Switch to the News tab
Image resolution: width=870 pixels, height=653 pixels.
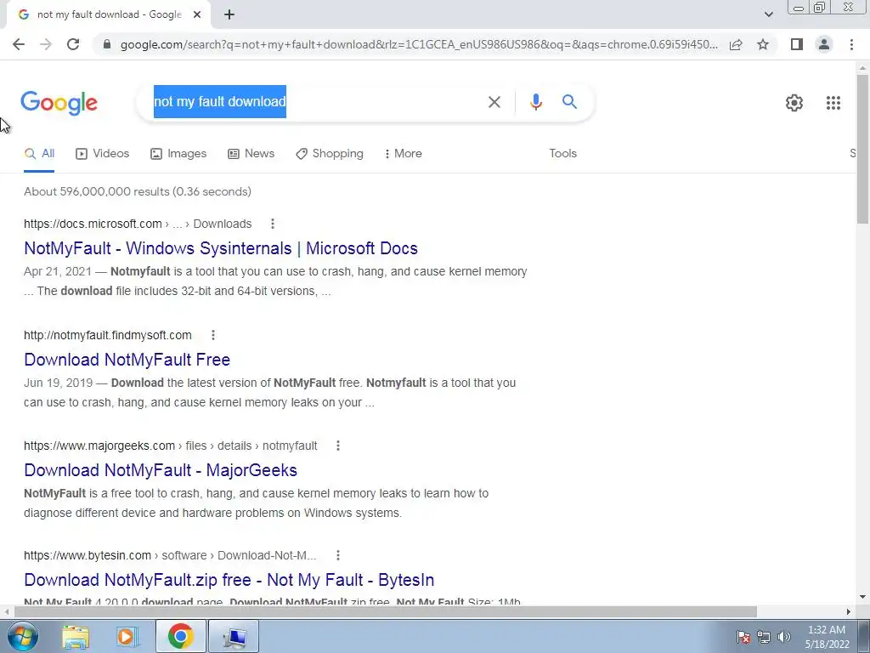pyautogui.click(x=251, y=154)
